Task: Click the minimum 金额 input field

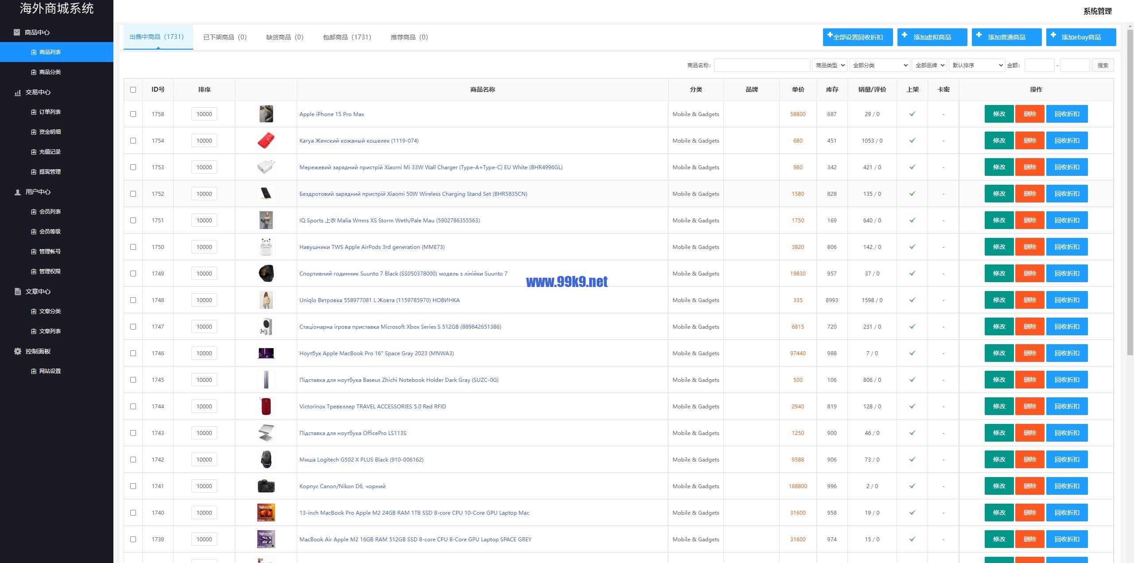Action: 1039,65
